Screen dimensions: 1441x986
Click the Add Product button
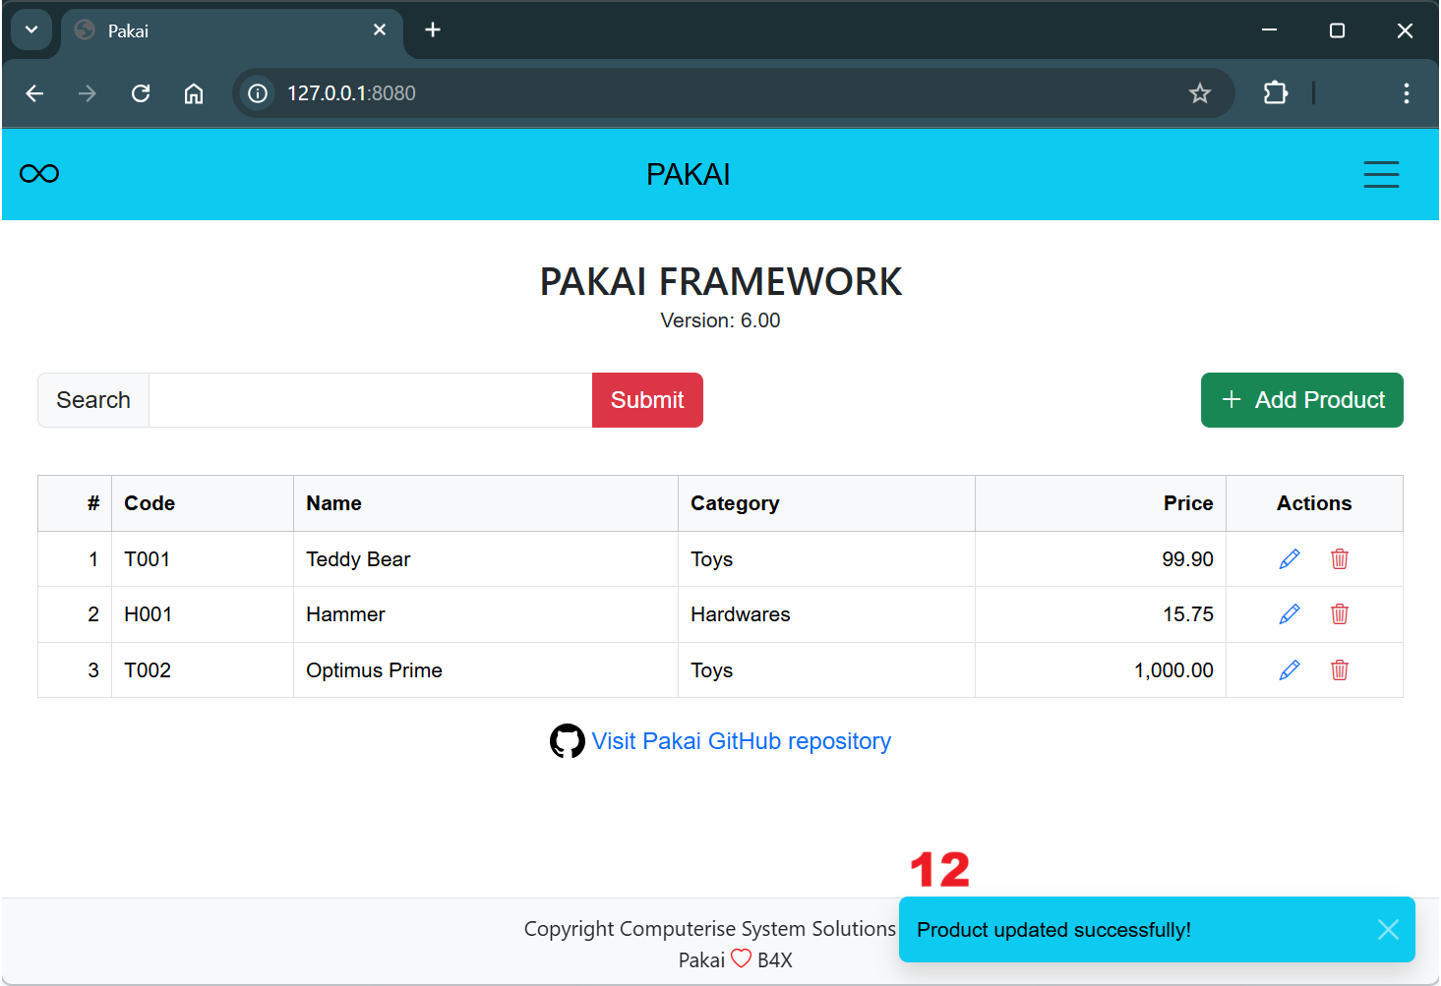coord(1302,400)
